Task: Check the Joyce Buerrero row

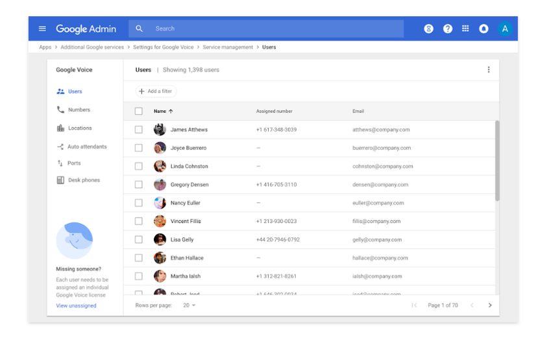Action: [138, 148]
